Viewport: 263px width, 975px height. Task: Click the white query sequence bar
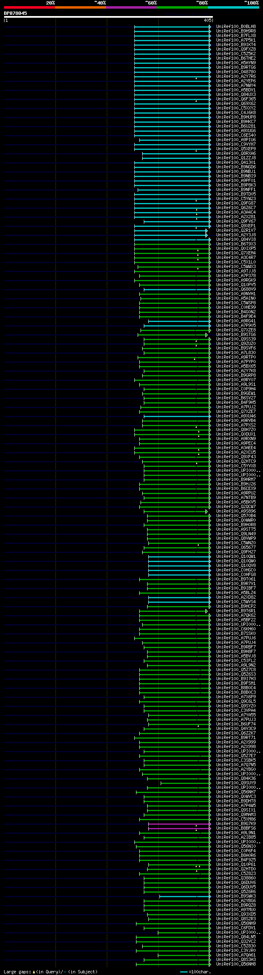[108, 17]
